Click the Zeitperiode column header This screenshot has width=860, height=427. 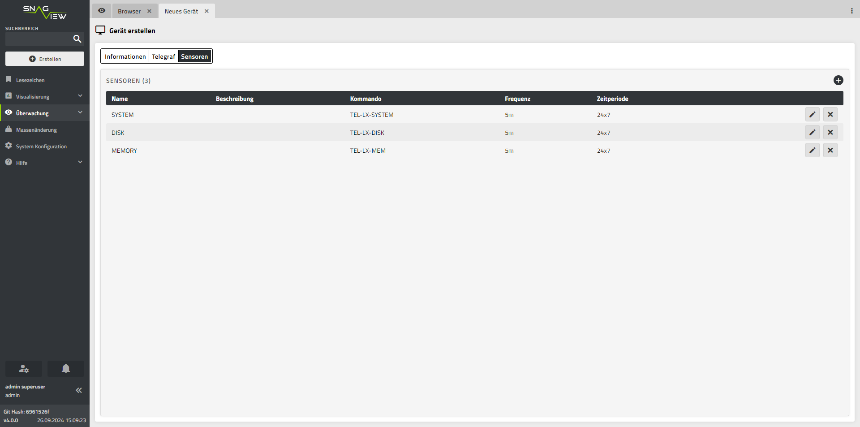(x=612, y=99)
